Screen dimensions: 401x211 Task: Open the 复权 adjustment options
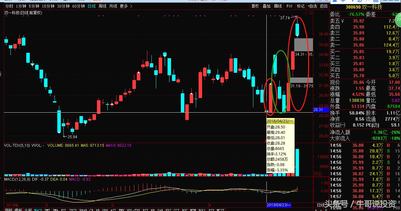pyautogui.click(x=255, y=6)
